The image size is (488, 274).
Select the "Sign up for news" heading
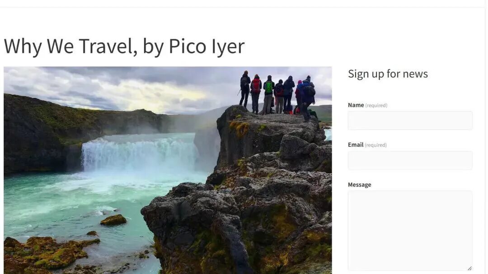point(388,74)
